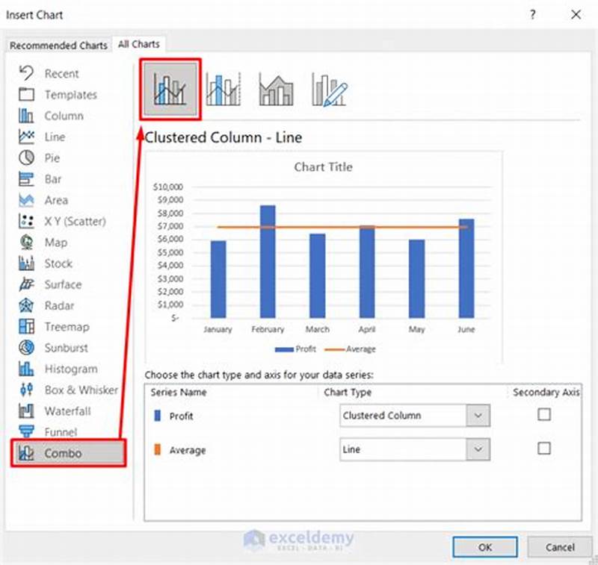The height and width of the screenshot is (565, 598).
Task: Select the All Charts tab
Action: point(138,44)
